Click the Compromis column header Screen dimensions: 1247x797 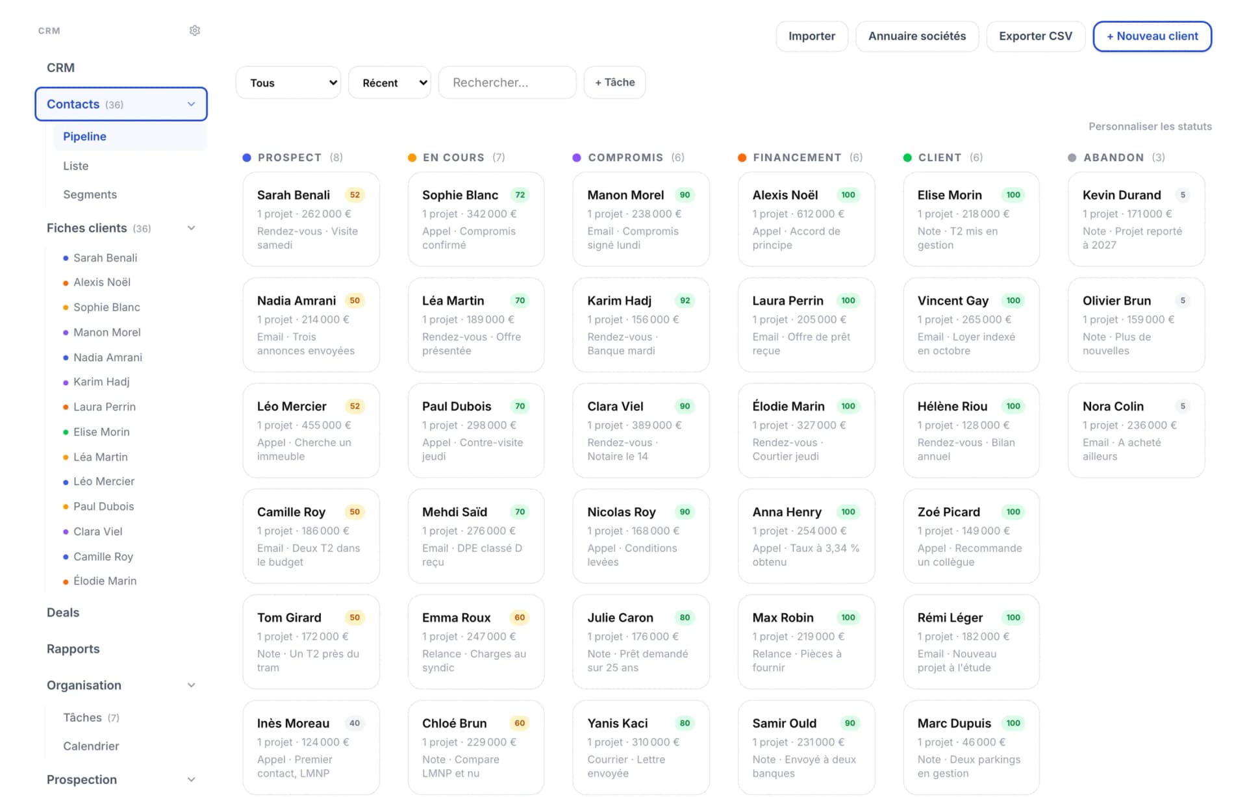[629, 157]
